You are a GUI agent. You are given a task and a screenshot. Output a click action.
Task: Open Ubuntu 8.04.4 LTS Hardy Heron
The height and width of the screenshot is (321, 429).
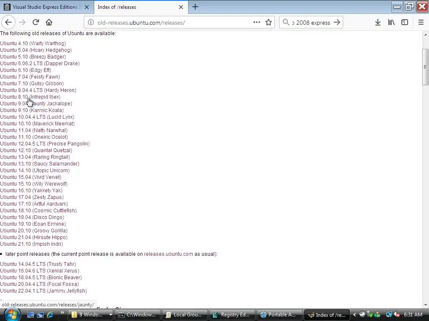(38, 90)
